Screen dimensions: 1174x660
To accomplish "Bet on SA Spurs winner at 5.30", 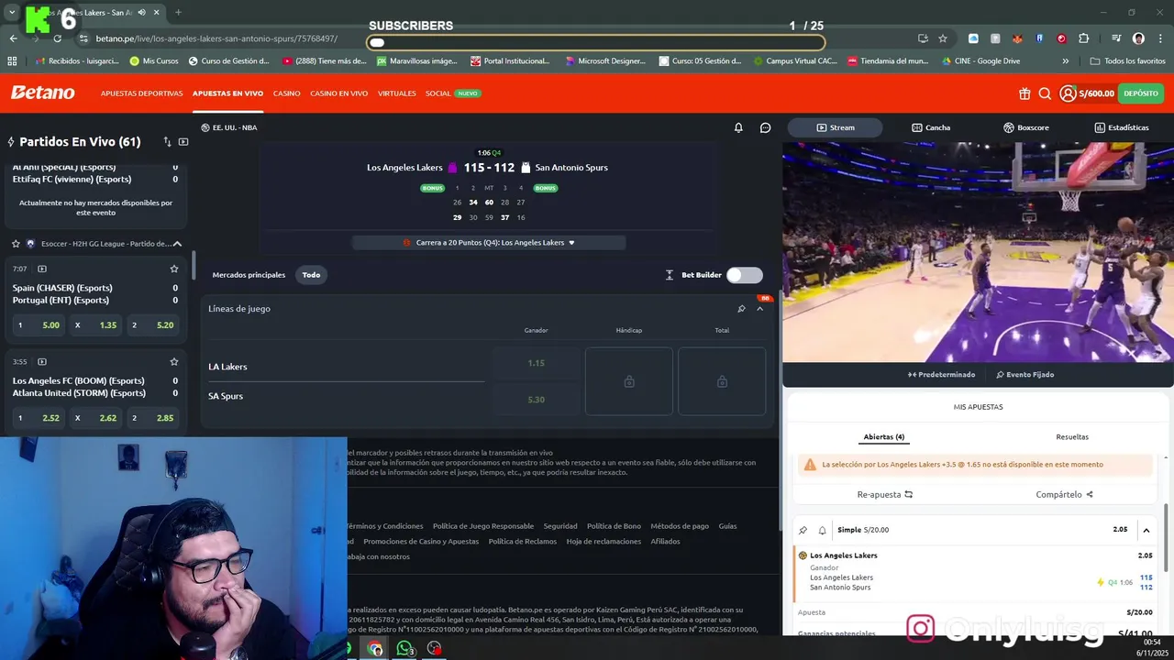I will (x=537, y=400).
